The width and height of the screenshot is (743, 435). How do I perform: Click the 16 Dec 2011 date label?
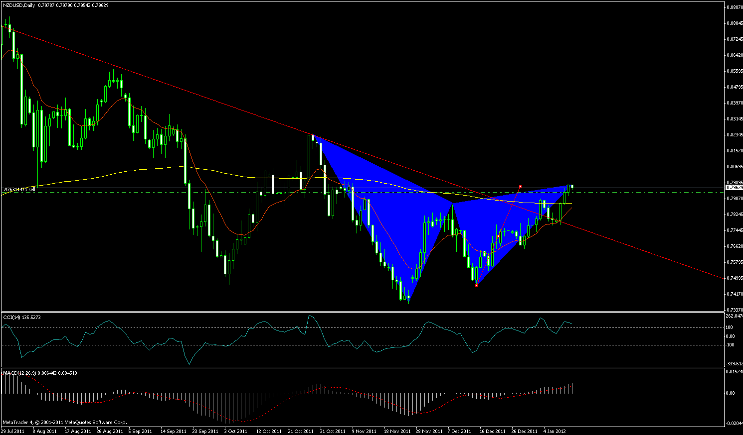click(492, 431)
